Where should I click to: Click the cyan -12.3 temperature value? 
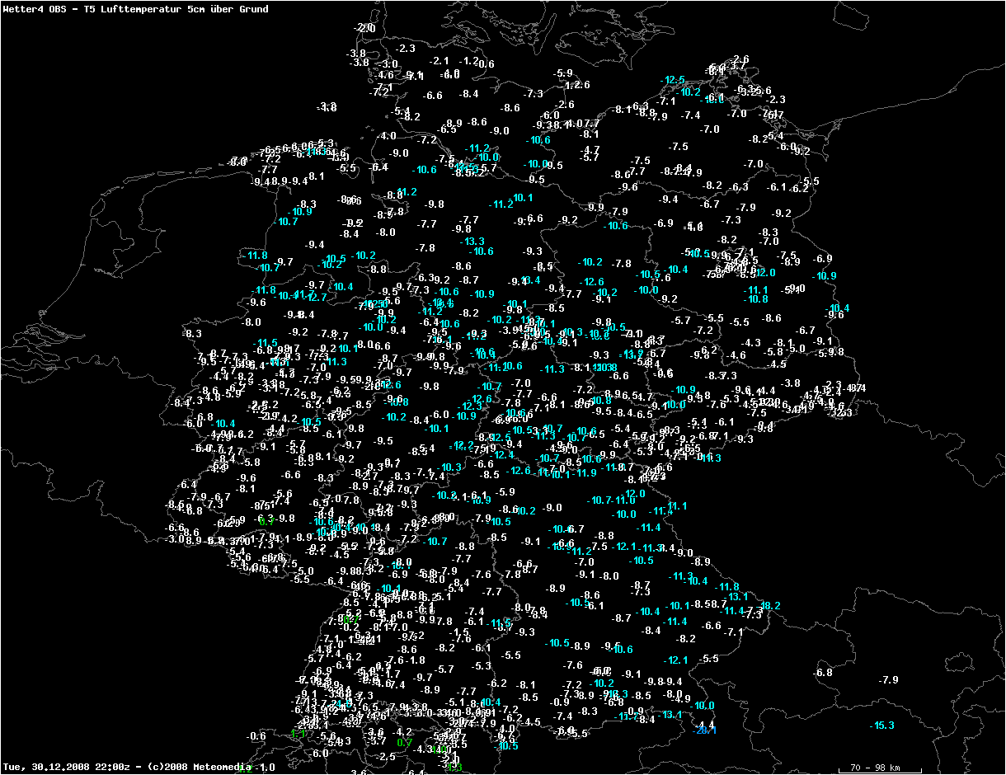point(468,406)
